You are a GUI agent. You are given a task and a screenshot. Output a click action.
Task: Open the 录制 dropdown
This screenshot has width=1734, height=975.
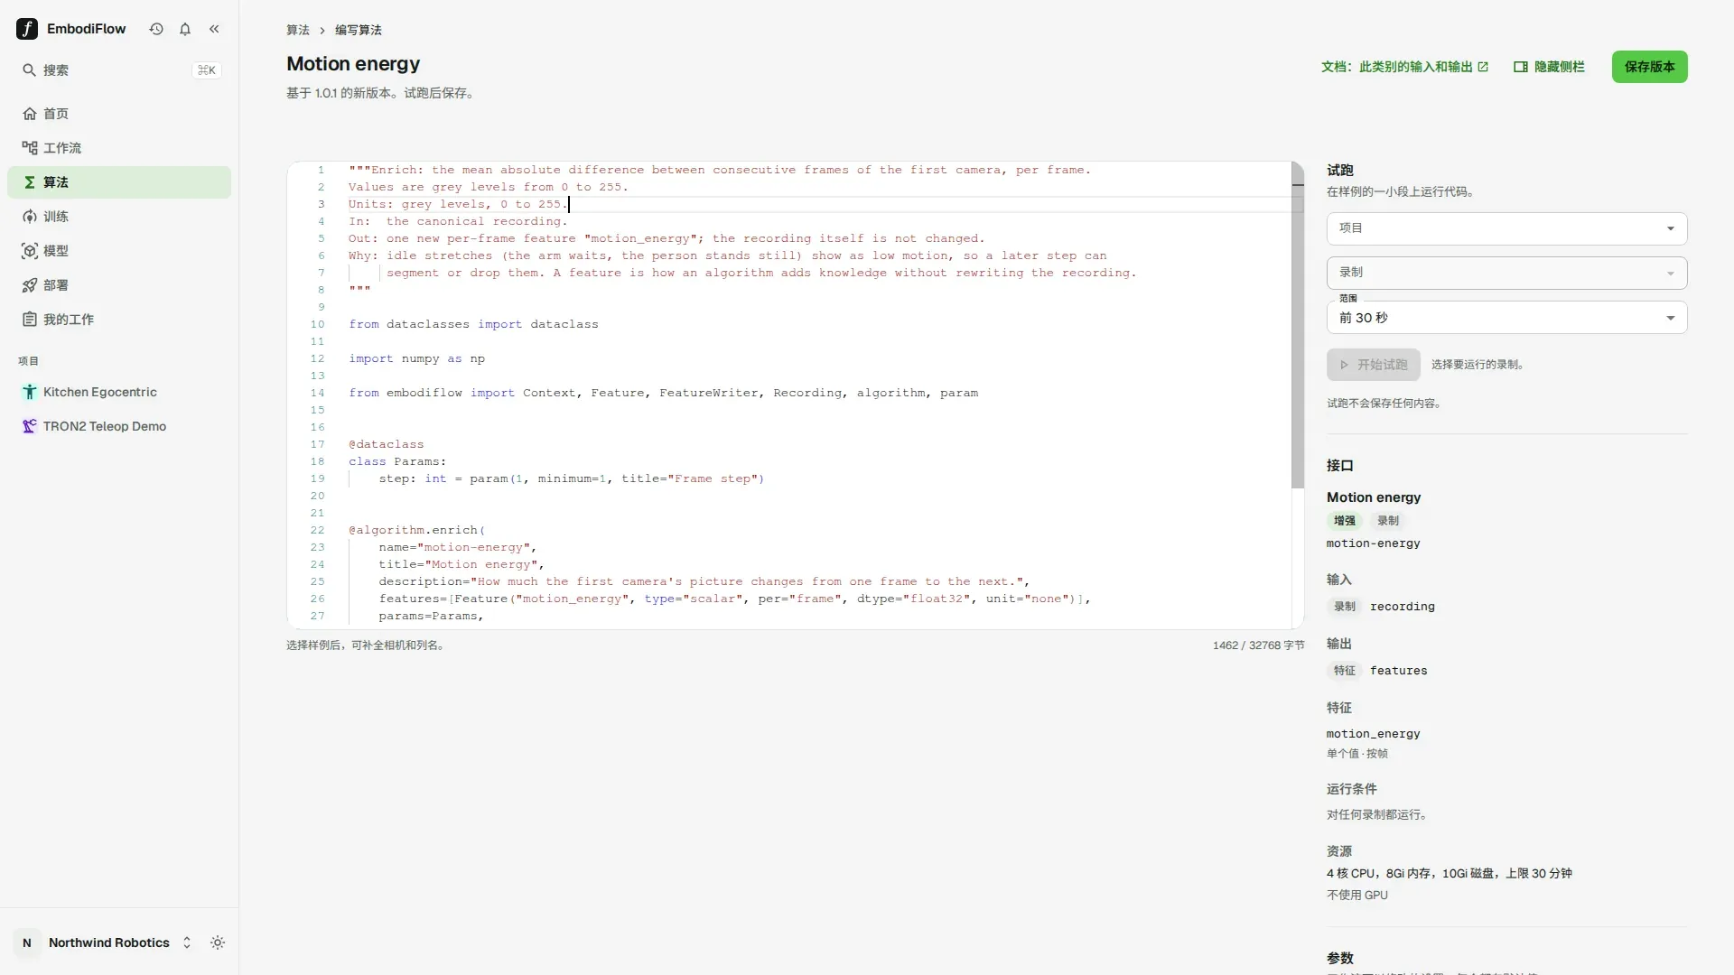tap(1506, 273)
